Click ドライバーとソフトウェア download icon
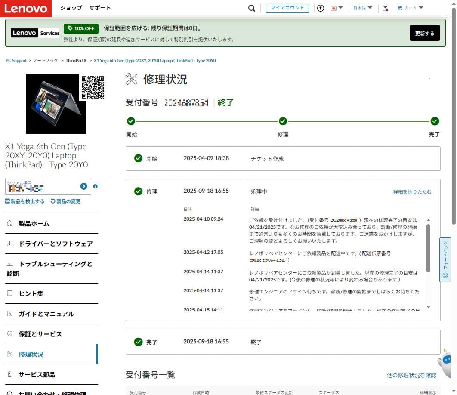This screenshot has width=457, height=395. click(9, 243)
